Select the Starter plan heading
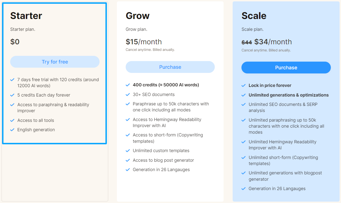Image resolution: width=341 pixels, height=203 pixels. pos(26,16)
